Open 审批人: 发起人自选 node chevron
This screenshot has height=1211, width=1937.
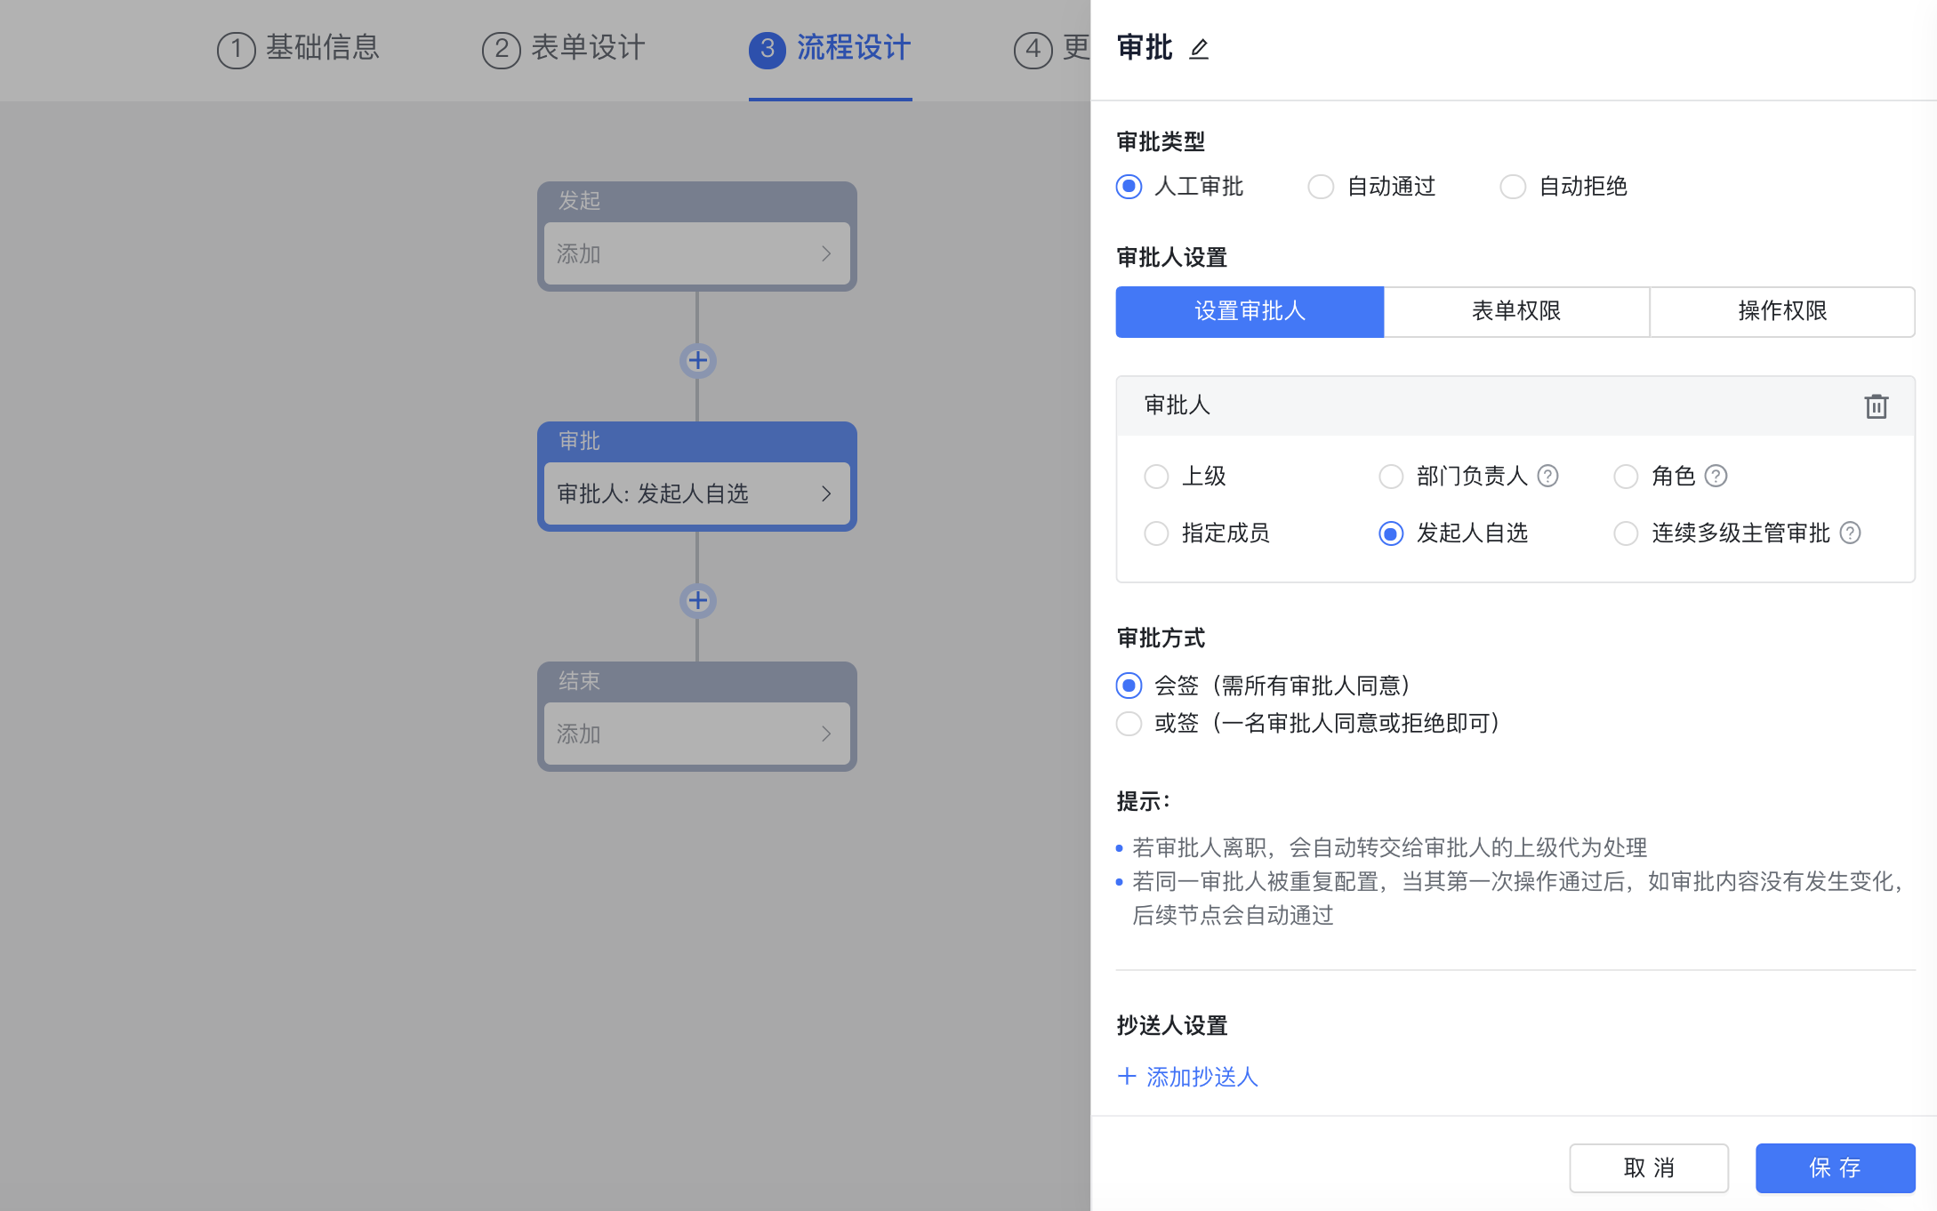826,494
